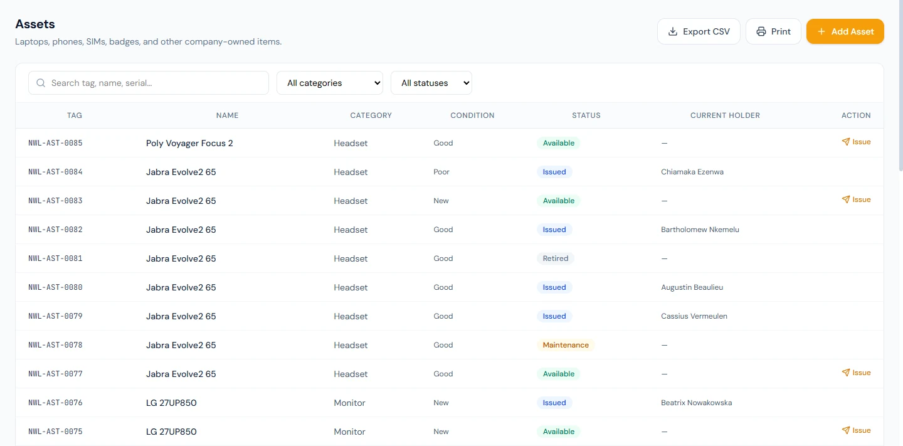This screenshot has width=903, height=446.
Task: Click the Poly Voyager Focus 2 name
Action: [x=189, y=143]
